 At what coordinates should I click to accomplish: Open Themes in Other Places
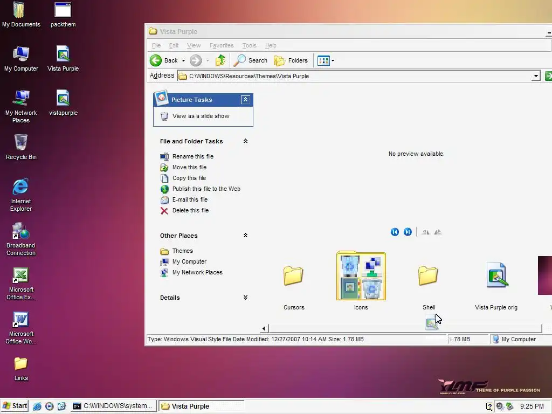click(x=182, y=251)
